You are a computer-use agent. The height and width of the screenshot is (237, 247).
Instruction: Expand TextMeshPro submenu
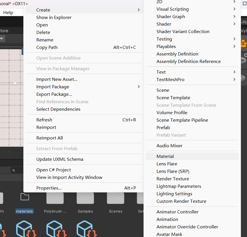[x=192, y=79]
